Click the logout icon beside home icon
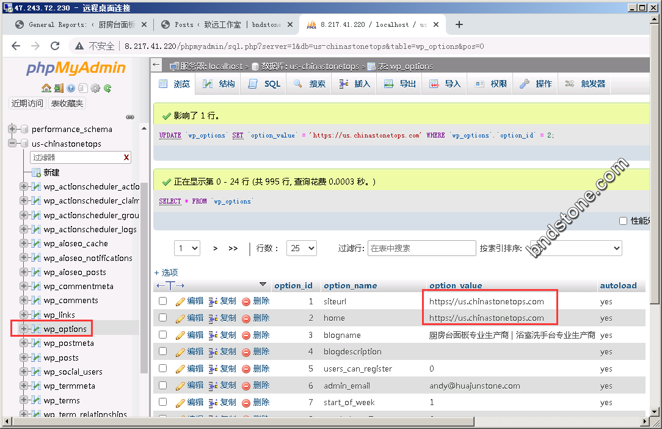662x429 pixels. tap(59, 88)
